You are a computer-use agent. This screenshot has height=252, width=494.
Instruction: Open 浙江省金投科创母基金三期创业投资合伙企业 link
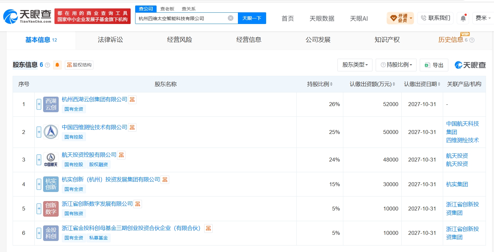[x=131, y=228]
